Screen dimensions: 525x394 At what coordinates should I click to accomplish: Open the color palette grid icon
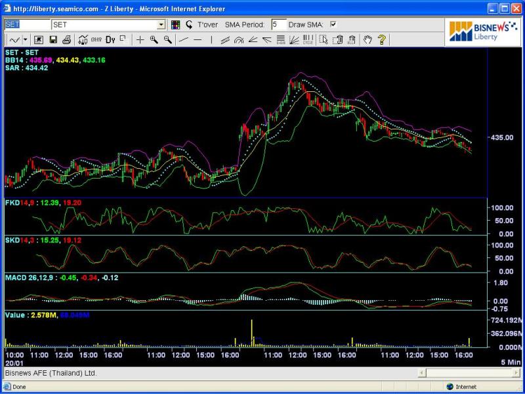[175, 24]
